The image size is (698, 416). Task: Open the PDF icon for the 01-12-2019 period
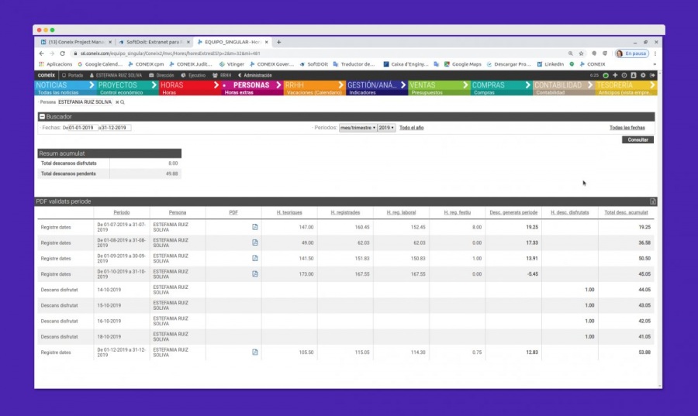pos(255,352)
